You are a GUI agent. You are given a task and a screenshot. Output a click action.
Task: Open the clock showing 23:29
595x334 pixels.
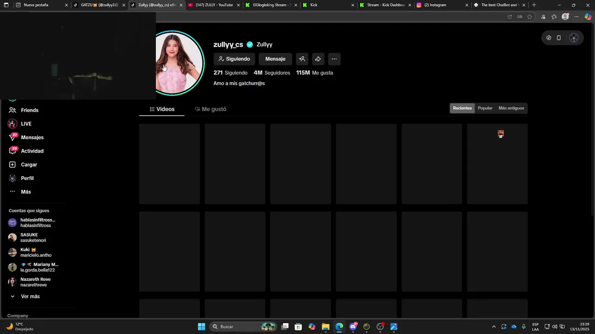tap(581, 327)
